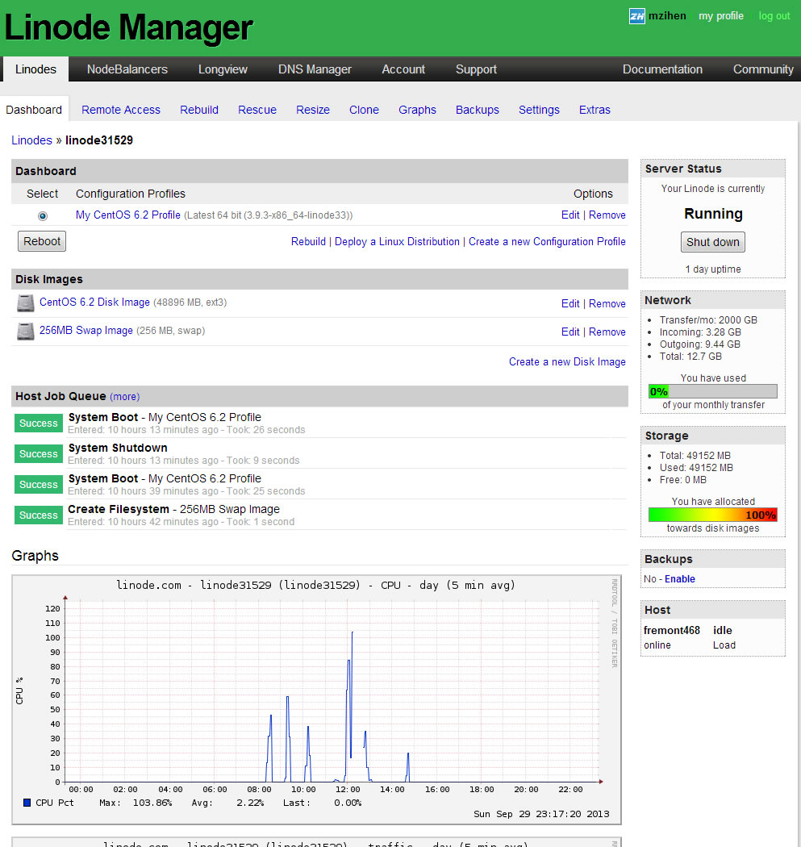Click the Transfer/mo: 2000 GB entry

click(x=708, y=319)
